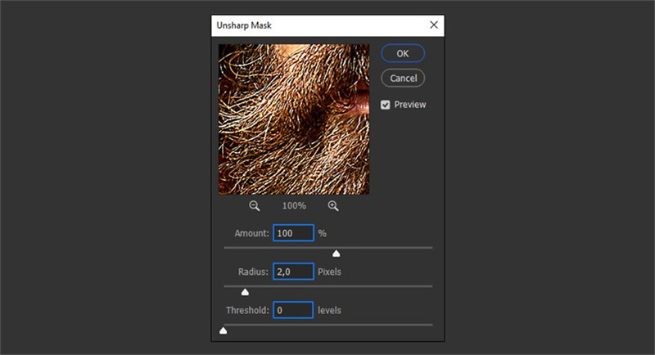
Task: Click the Threshold slider handle
Action: (224, 330)
